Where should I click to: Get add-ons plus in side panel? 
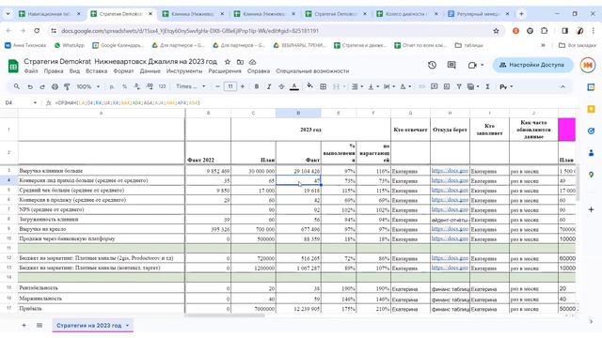591,209
